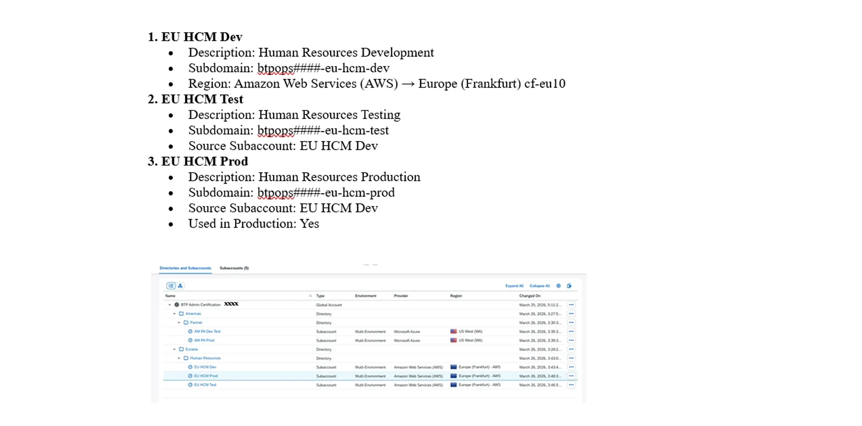This screenshot has width=862, height=426.
Task: Open actions menu for AM PA Dev Test
Action: tap(571, 331)
